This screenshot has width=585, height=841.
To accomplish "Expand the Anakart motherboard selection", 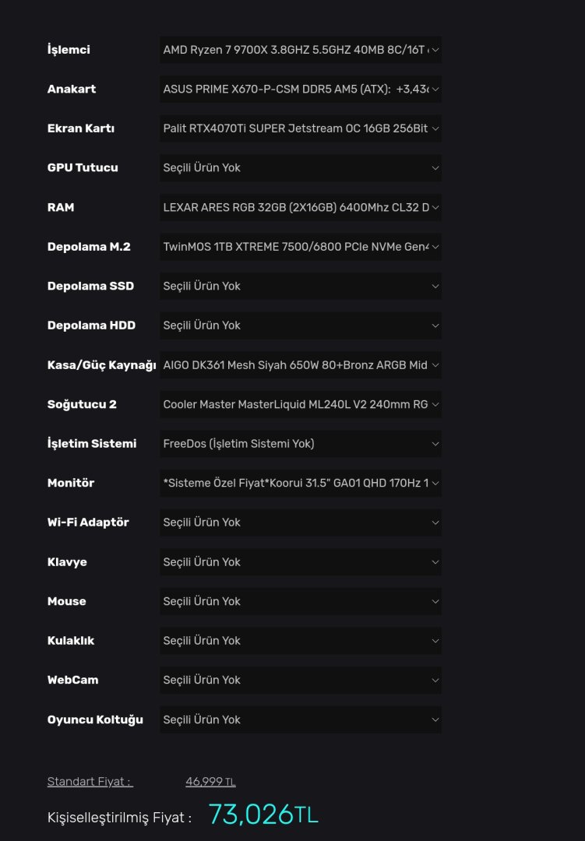I will point(300,90).
